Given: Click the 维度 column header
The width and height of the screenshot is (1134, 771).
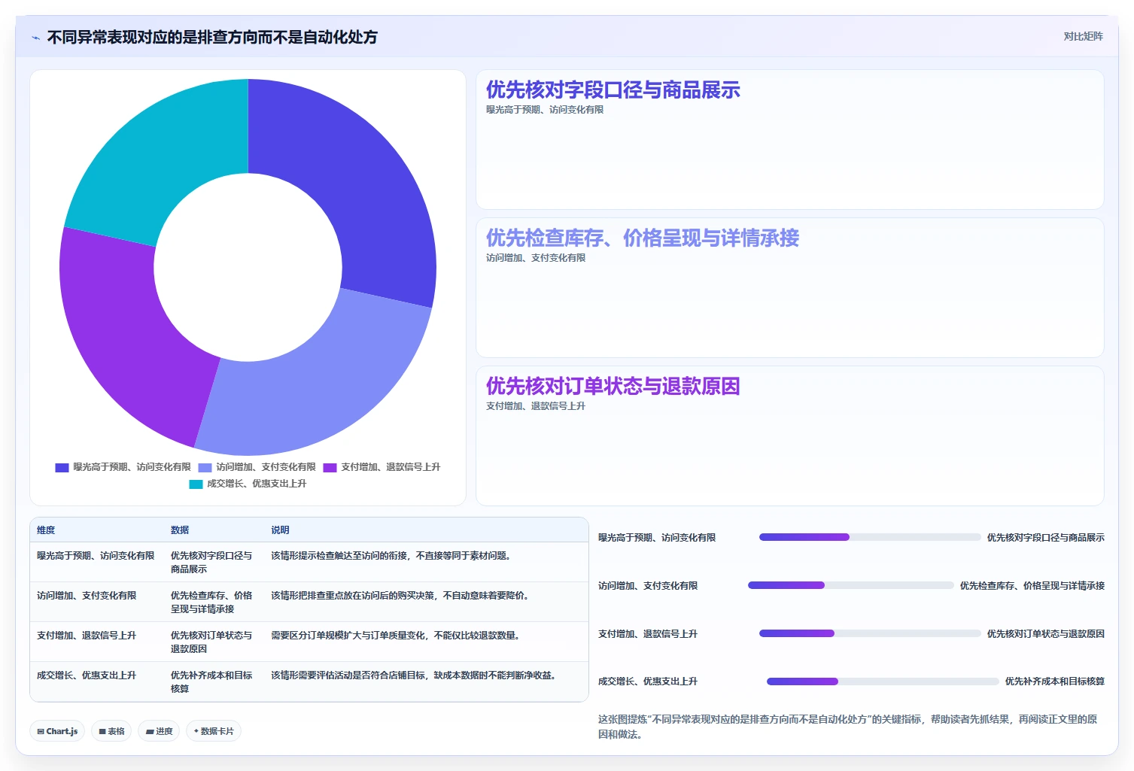Looking at the screenshot, I should point(46,530).
